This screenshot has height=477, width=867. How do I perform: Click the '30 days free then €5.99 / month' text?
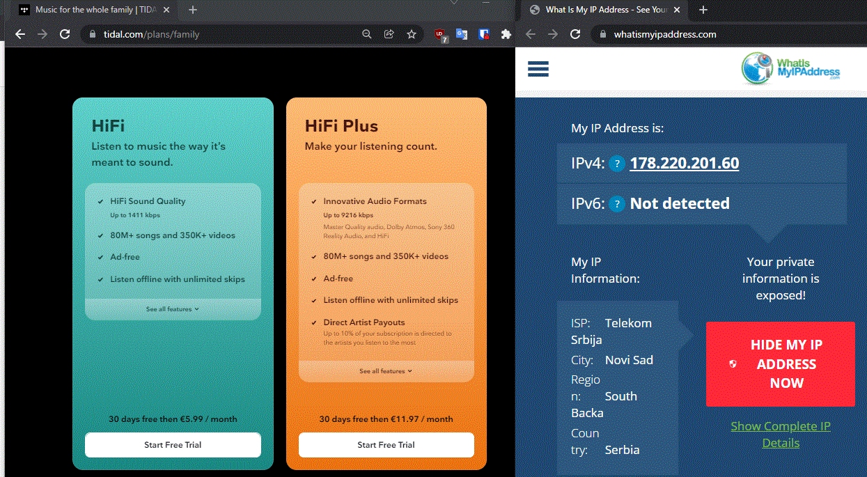tap(173, 419)
